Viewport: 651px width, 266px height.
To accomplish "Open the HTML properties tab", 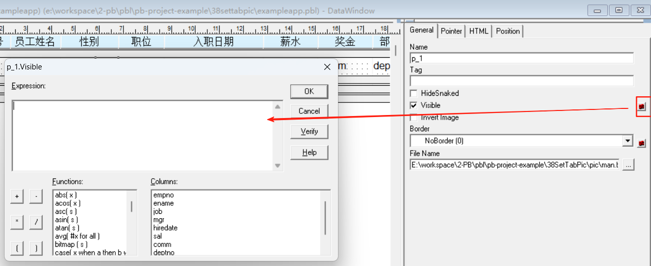I will (479, 31).
